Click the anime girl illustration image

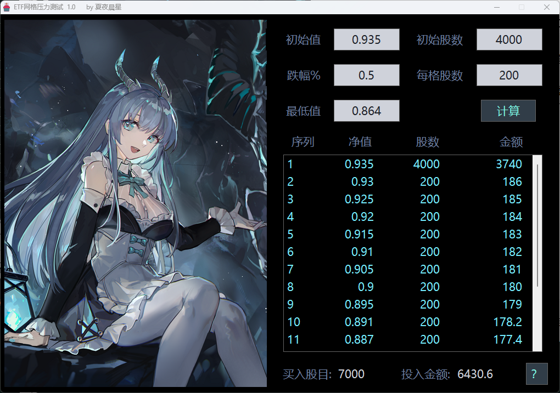tap(136, 203)
